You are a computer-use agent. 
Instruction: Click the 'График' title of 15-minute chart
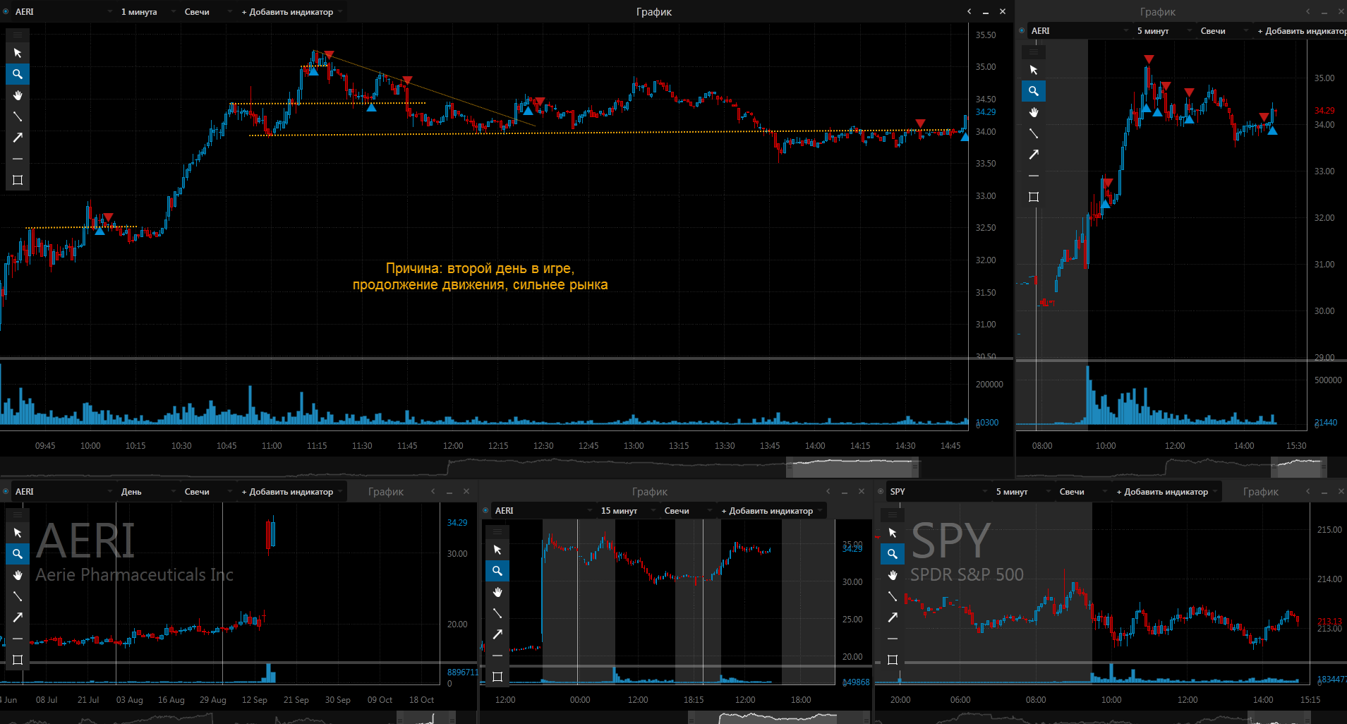click(x=650, y=492)
